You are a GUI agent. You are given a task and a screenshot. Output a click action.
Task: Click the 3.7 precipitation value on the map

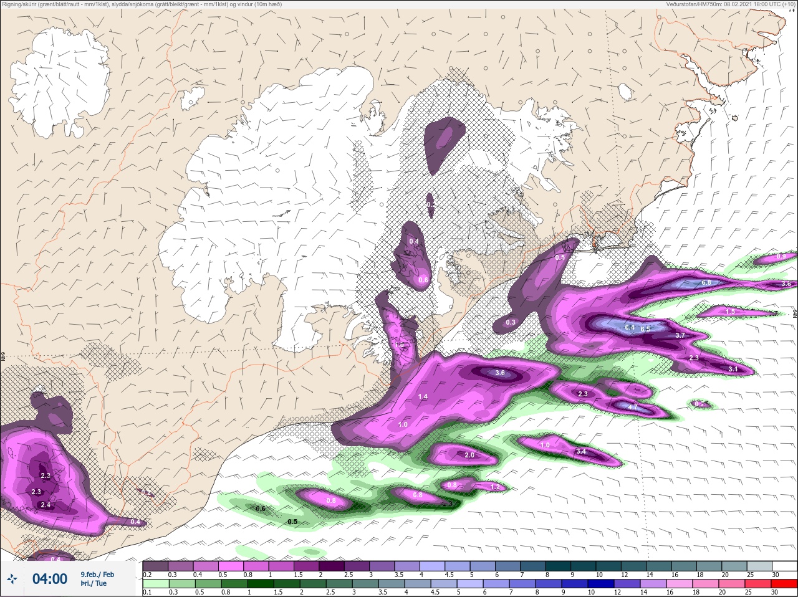[680, 335]
